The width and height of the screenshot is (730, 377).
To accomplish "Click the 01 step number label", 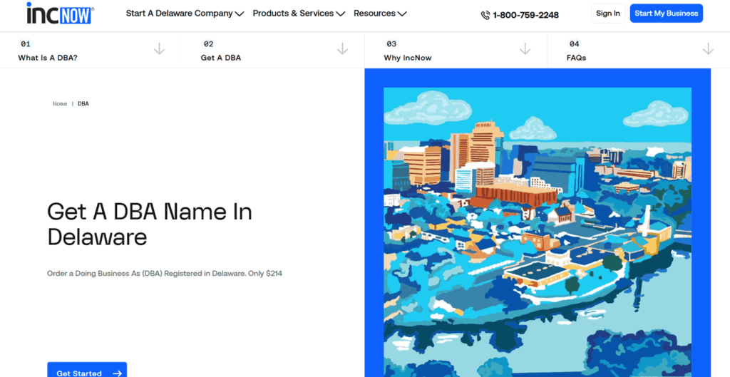I will click(26, 43).
